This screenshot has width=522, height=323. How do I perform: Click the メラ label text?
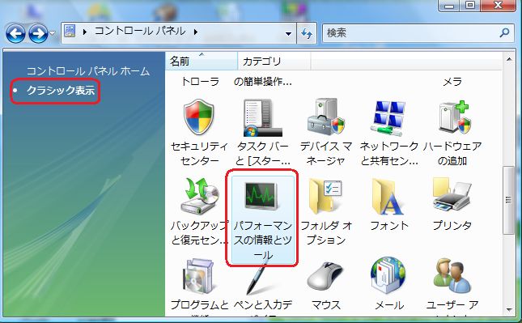point(452,82)
